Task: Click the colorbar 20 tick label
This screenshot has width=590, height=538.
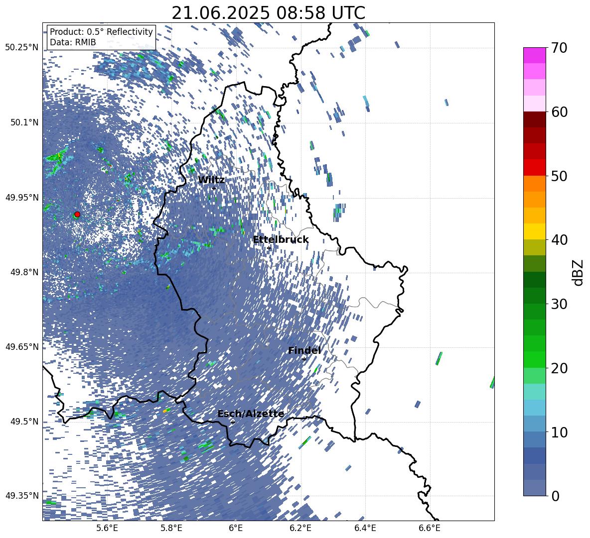Action: [x=559, y=368]
